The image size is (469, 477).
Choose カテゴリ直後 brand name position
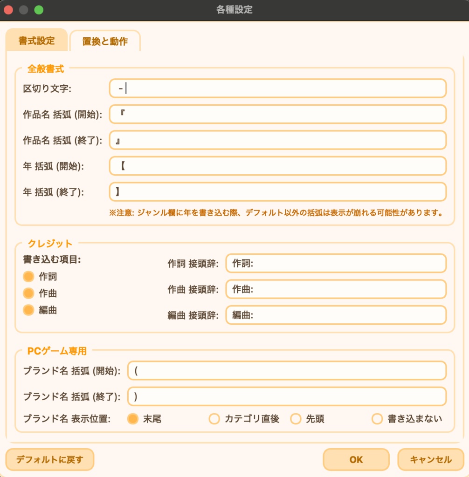tap(214, 419)
